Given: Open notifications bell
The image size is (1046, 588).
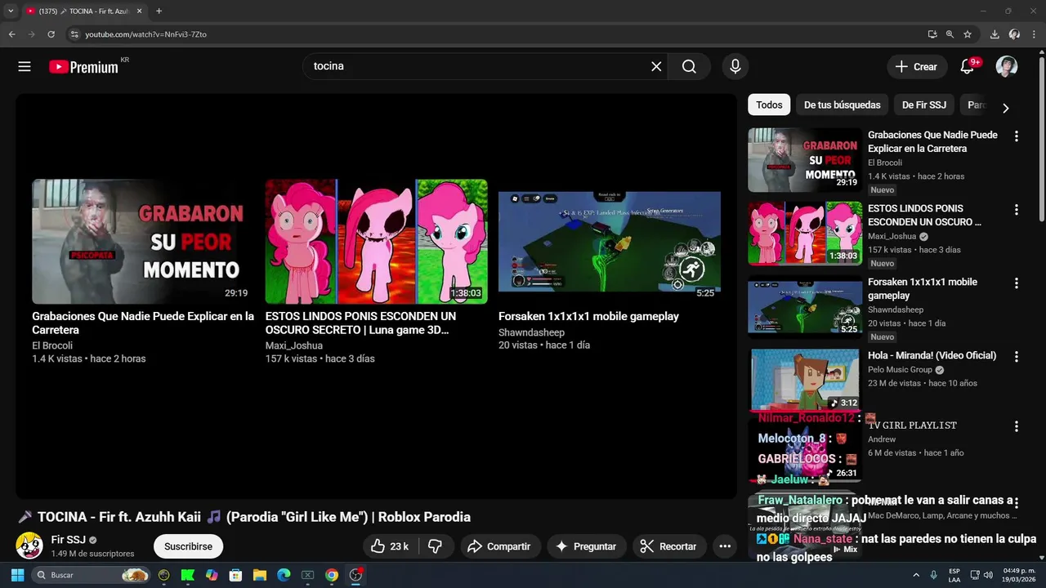Looking at the screenshot, I should tap(967, 67).
